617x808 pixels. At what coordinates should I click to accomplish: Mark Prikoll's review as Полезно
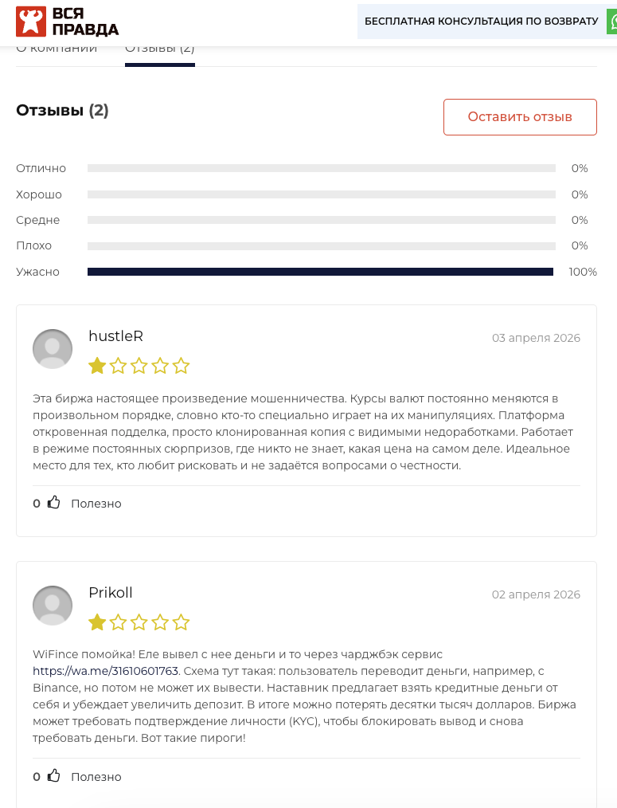click(x=96, y=777)
